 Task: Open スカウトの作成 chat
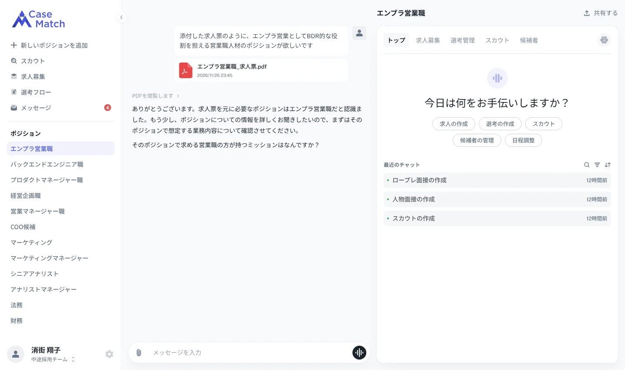497,218
